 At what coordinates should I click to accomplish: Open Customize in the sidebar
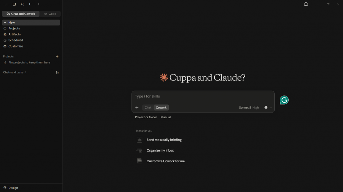click(31, 46)
